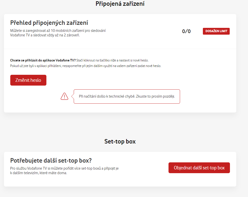Click the 'Zkuste to prosím později' text

pos(155,96)
